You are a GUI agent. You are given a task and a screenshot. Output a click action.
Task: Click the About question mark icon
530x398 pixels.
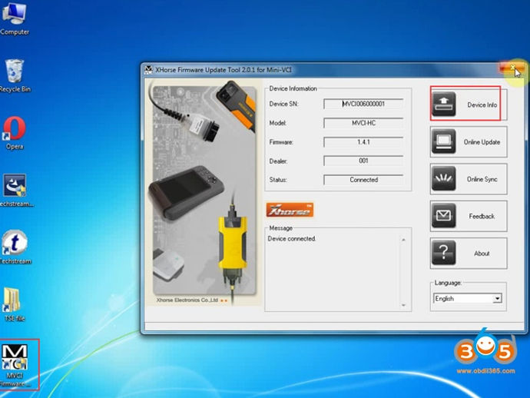pos(444,253)
